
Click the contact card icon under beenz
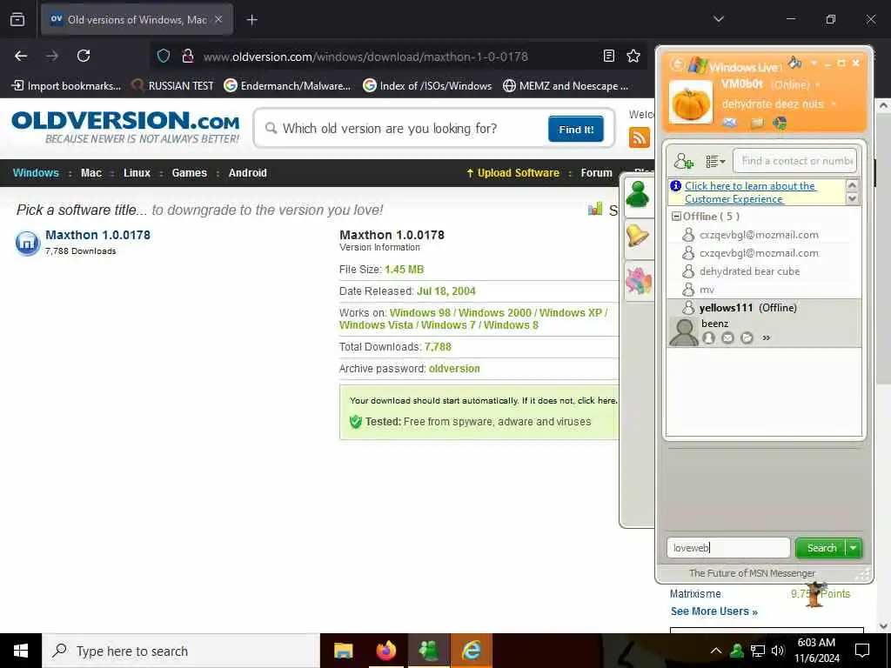(x=708, y=338)
